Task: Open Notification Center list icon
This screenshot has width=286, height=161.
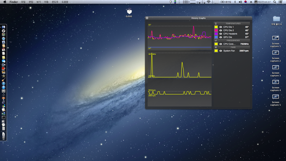Action: point(281,2)
